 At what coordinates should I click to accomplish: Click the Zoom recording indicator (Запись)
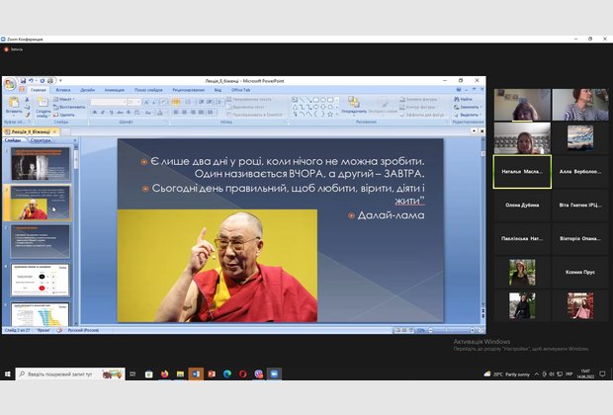click(x=15, y=48)
